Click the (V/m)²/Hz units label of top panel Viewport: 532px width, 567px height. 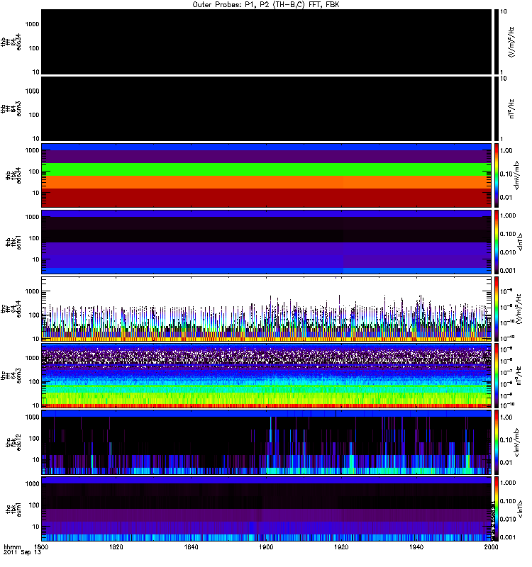[x=514, y=41]
